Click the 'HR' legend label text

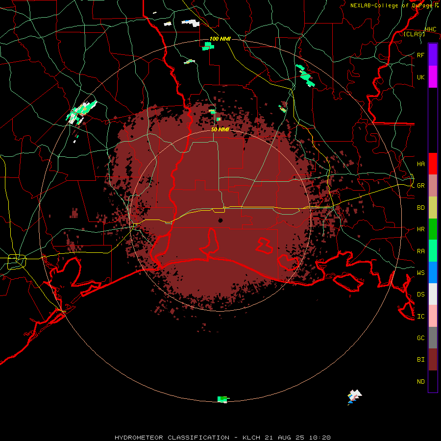tap(421, 229)
